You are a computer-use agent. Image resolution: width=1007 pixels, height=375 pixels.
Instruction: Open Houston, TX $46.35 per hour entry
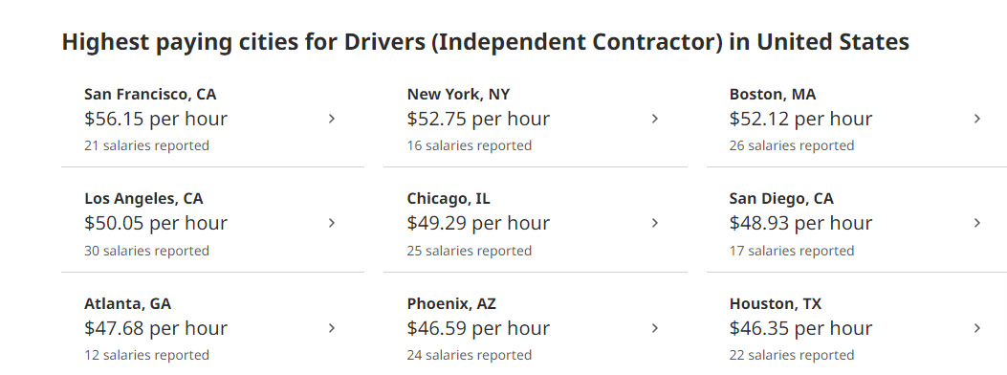(858, 328)
